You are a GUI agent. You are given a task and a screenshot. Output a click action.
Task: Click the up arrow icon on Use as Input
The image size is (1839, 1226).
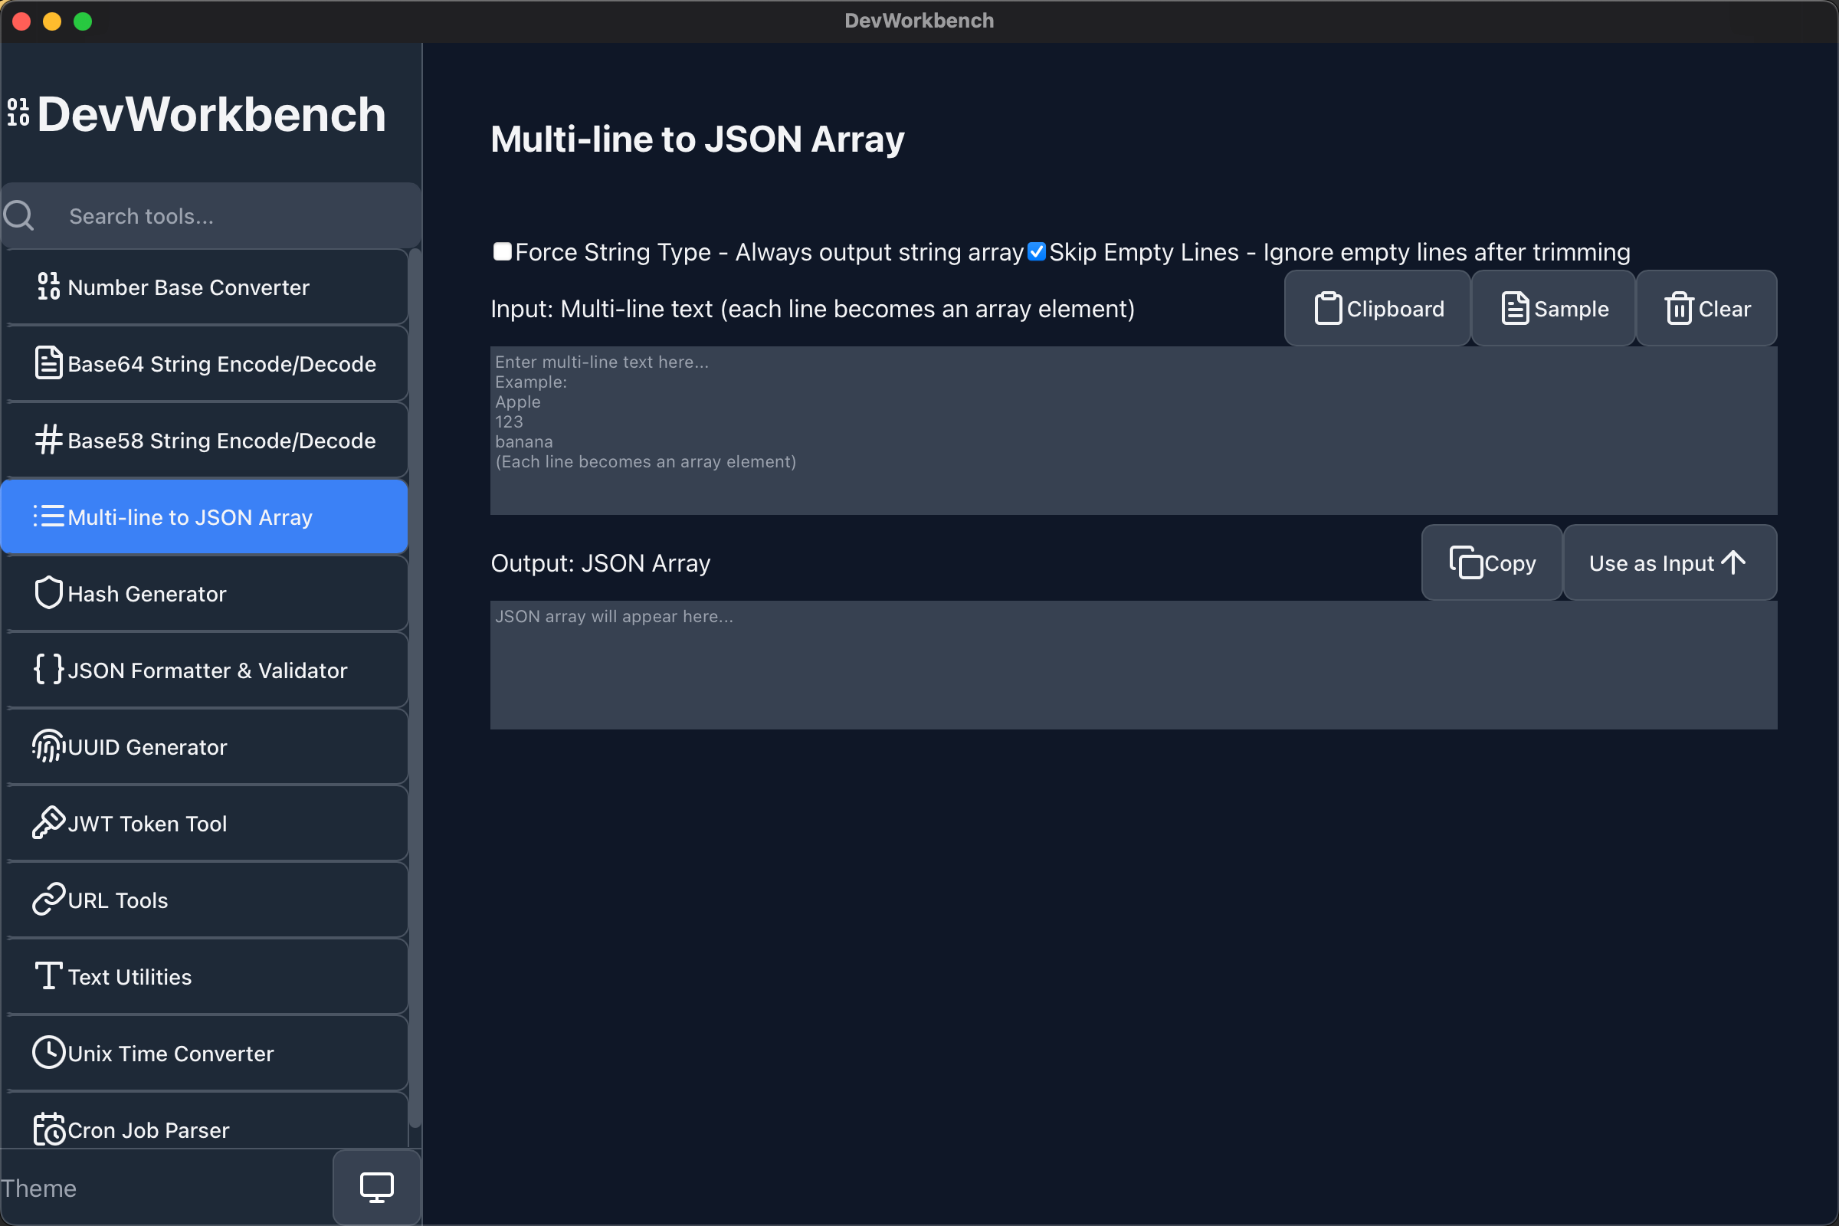(1733, 562)
